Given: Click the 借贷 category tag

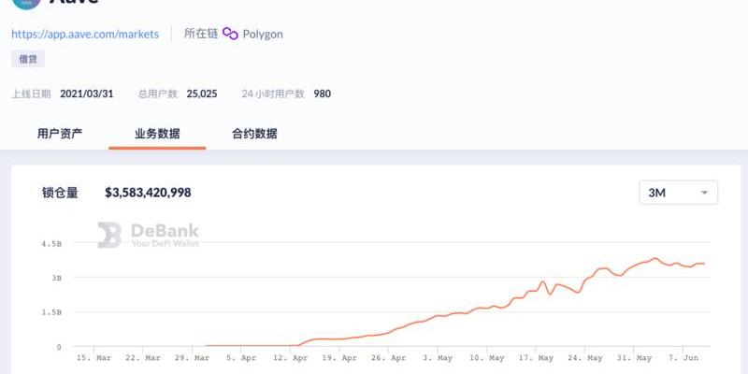Looking at the screenshot, I should (x=28, y=59).
